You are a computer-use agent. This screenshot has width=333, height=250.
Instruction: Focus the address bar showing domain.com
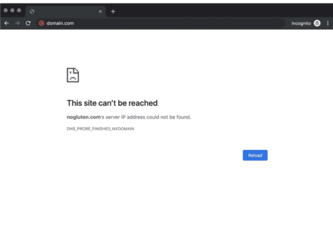(160, 23)
